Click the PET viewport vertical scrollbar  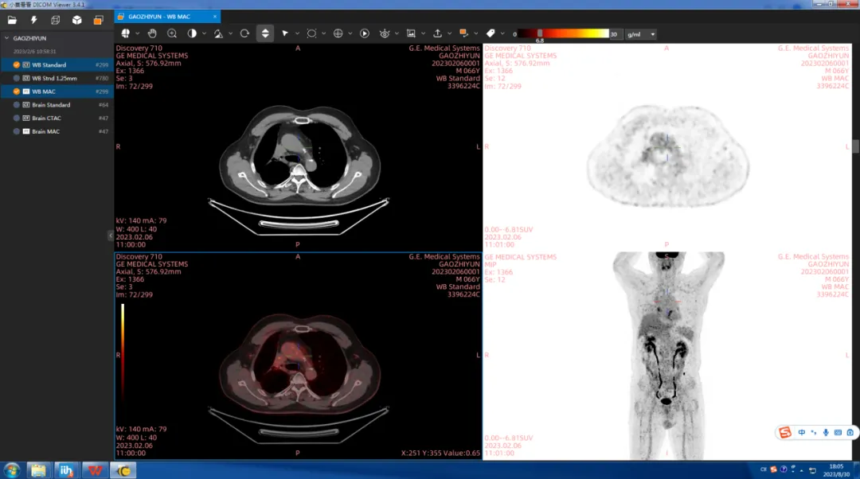855,146
